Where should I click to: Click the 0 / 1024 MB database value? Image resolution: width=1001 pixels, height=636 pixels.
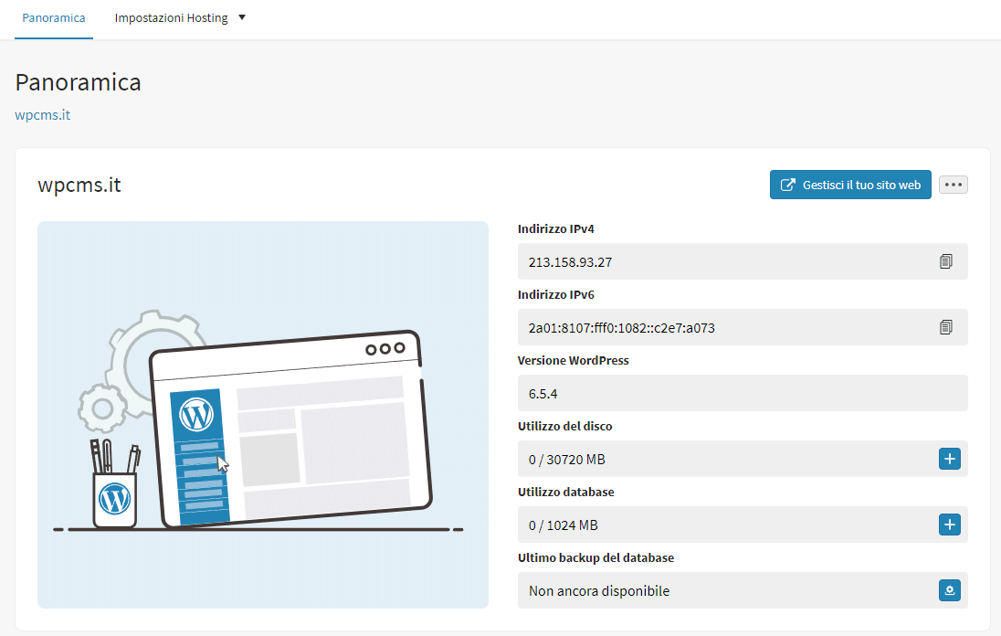tap(563, 525)
